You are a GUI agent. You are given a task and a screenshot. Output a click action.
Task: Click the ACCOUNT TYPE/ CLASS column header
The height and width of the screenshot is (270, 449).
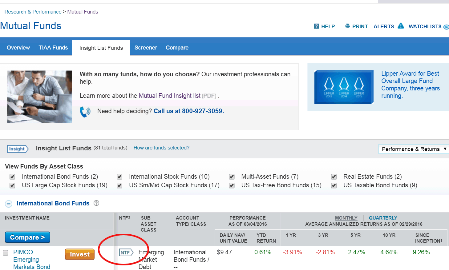[191, 221]
